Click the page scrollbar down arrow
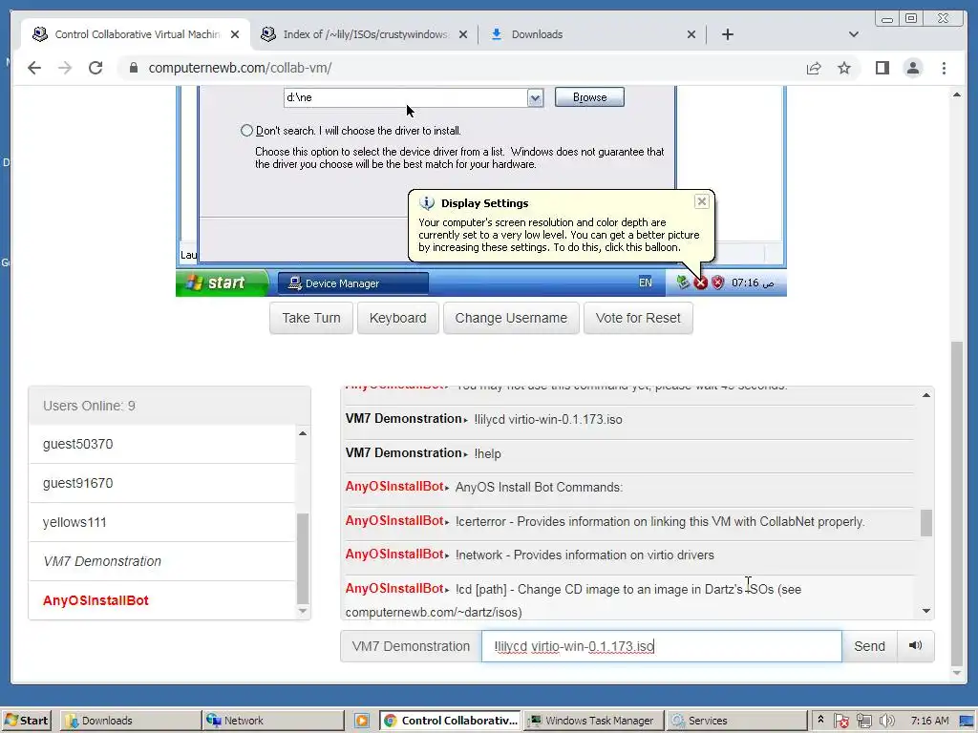The height and width of the screenshot is (733, 978). pyautogui.click(x=957, y=673)
